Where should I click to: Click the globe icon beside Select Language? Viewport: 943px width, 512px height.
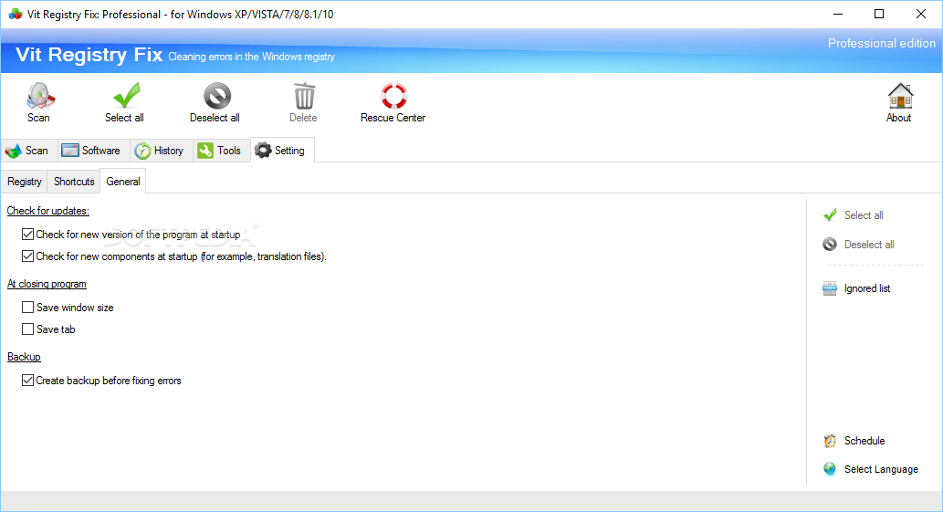pyautogui.click(x=830, y=469)
